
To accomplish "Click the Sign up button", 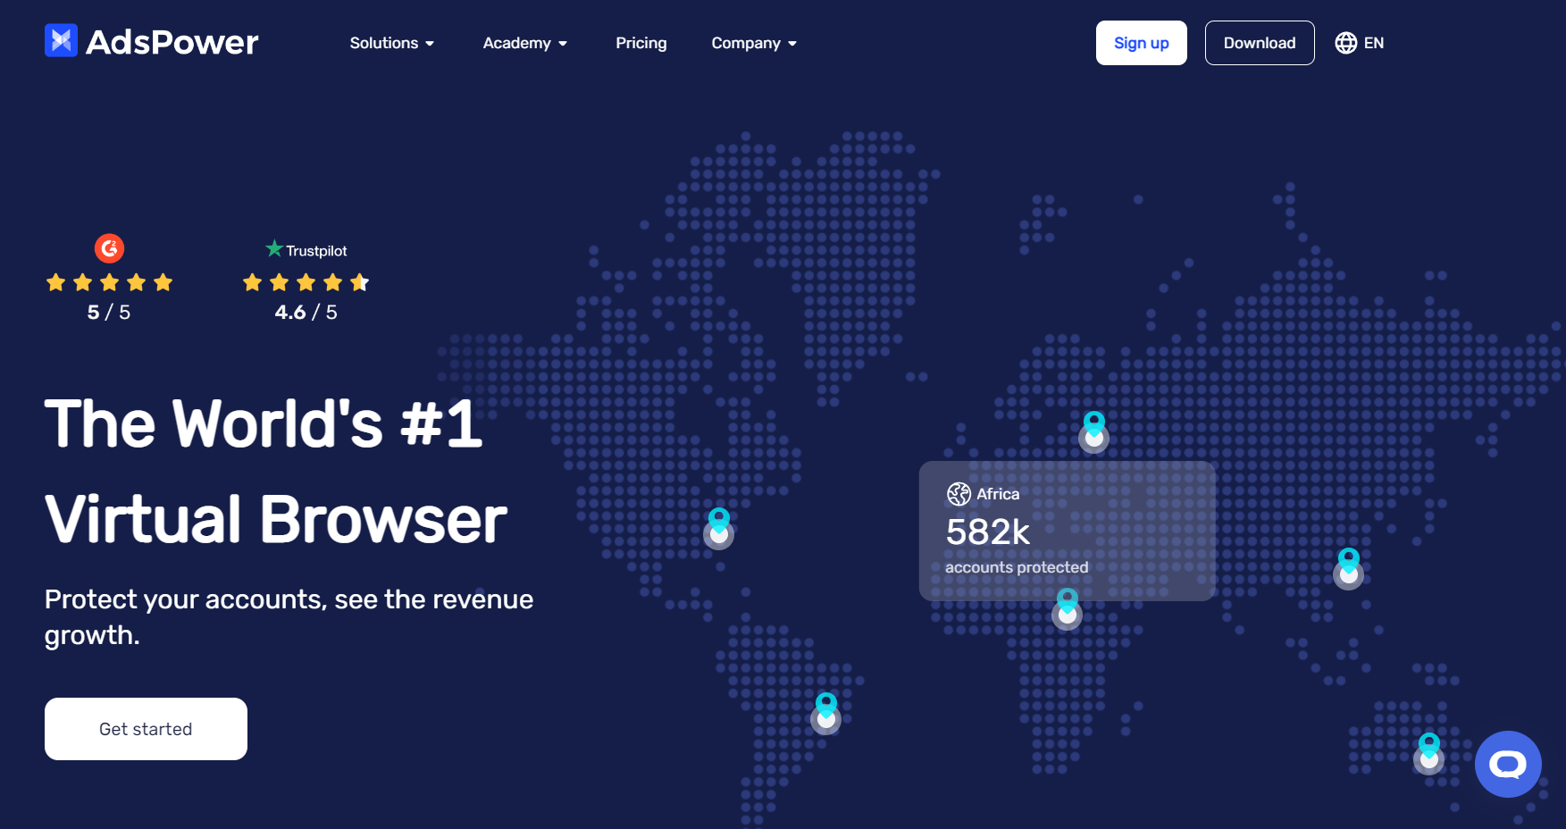I will (x=1141, y=43).
